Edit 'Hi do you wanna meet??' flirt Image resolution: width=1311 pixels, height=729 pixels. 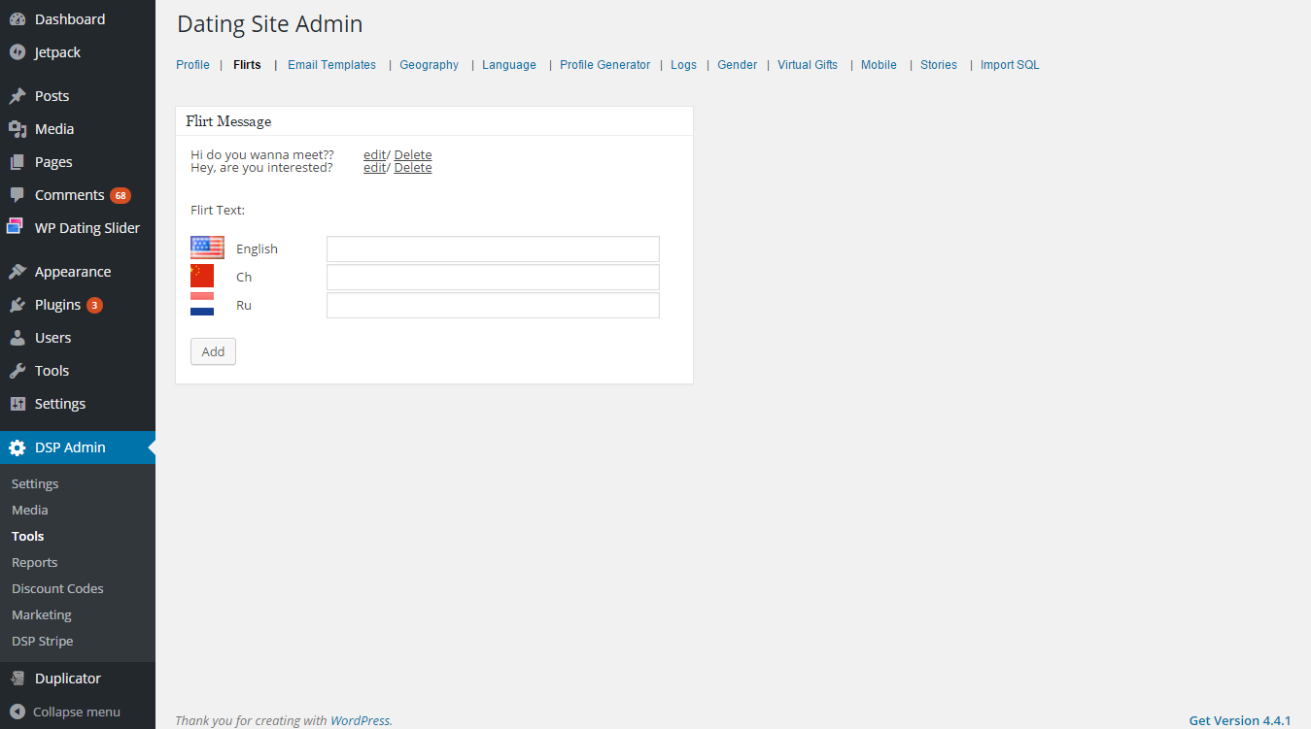pos(374,155)
